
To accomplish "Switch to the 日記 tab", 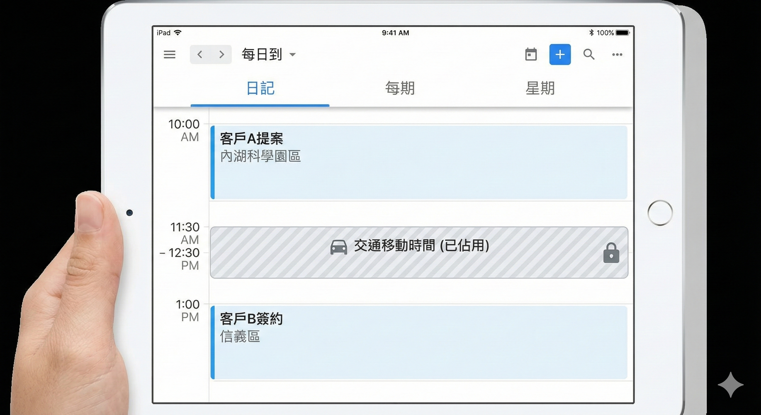I will tap(260, 88).
